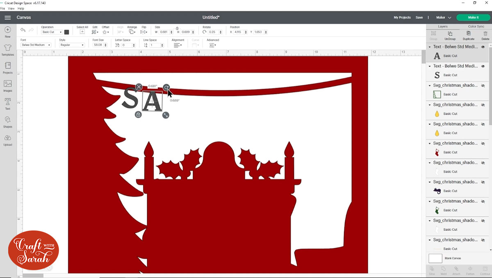This screenshot has height=278, width=492.
Task: Open the File menu
Action: coord(2,9)
